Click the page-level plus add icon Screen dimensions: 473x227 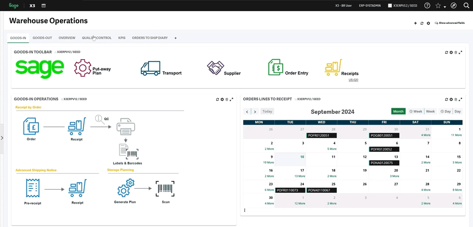[415, 23]
